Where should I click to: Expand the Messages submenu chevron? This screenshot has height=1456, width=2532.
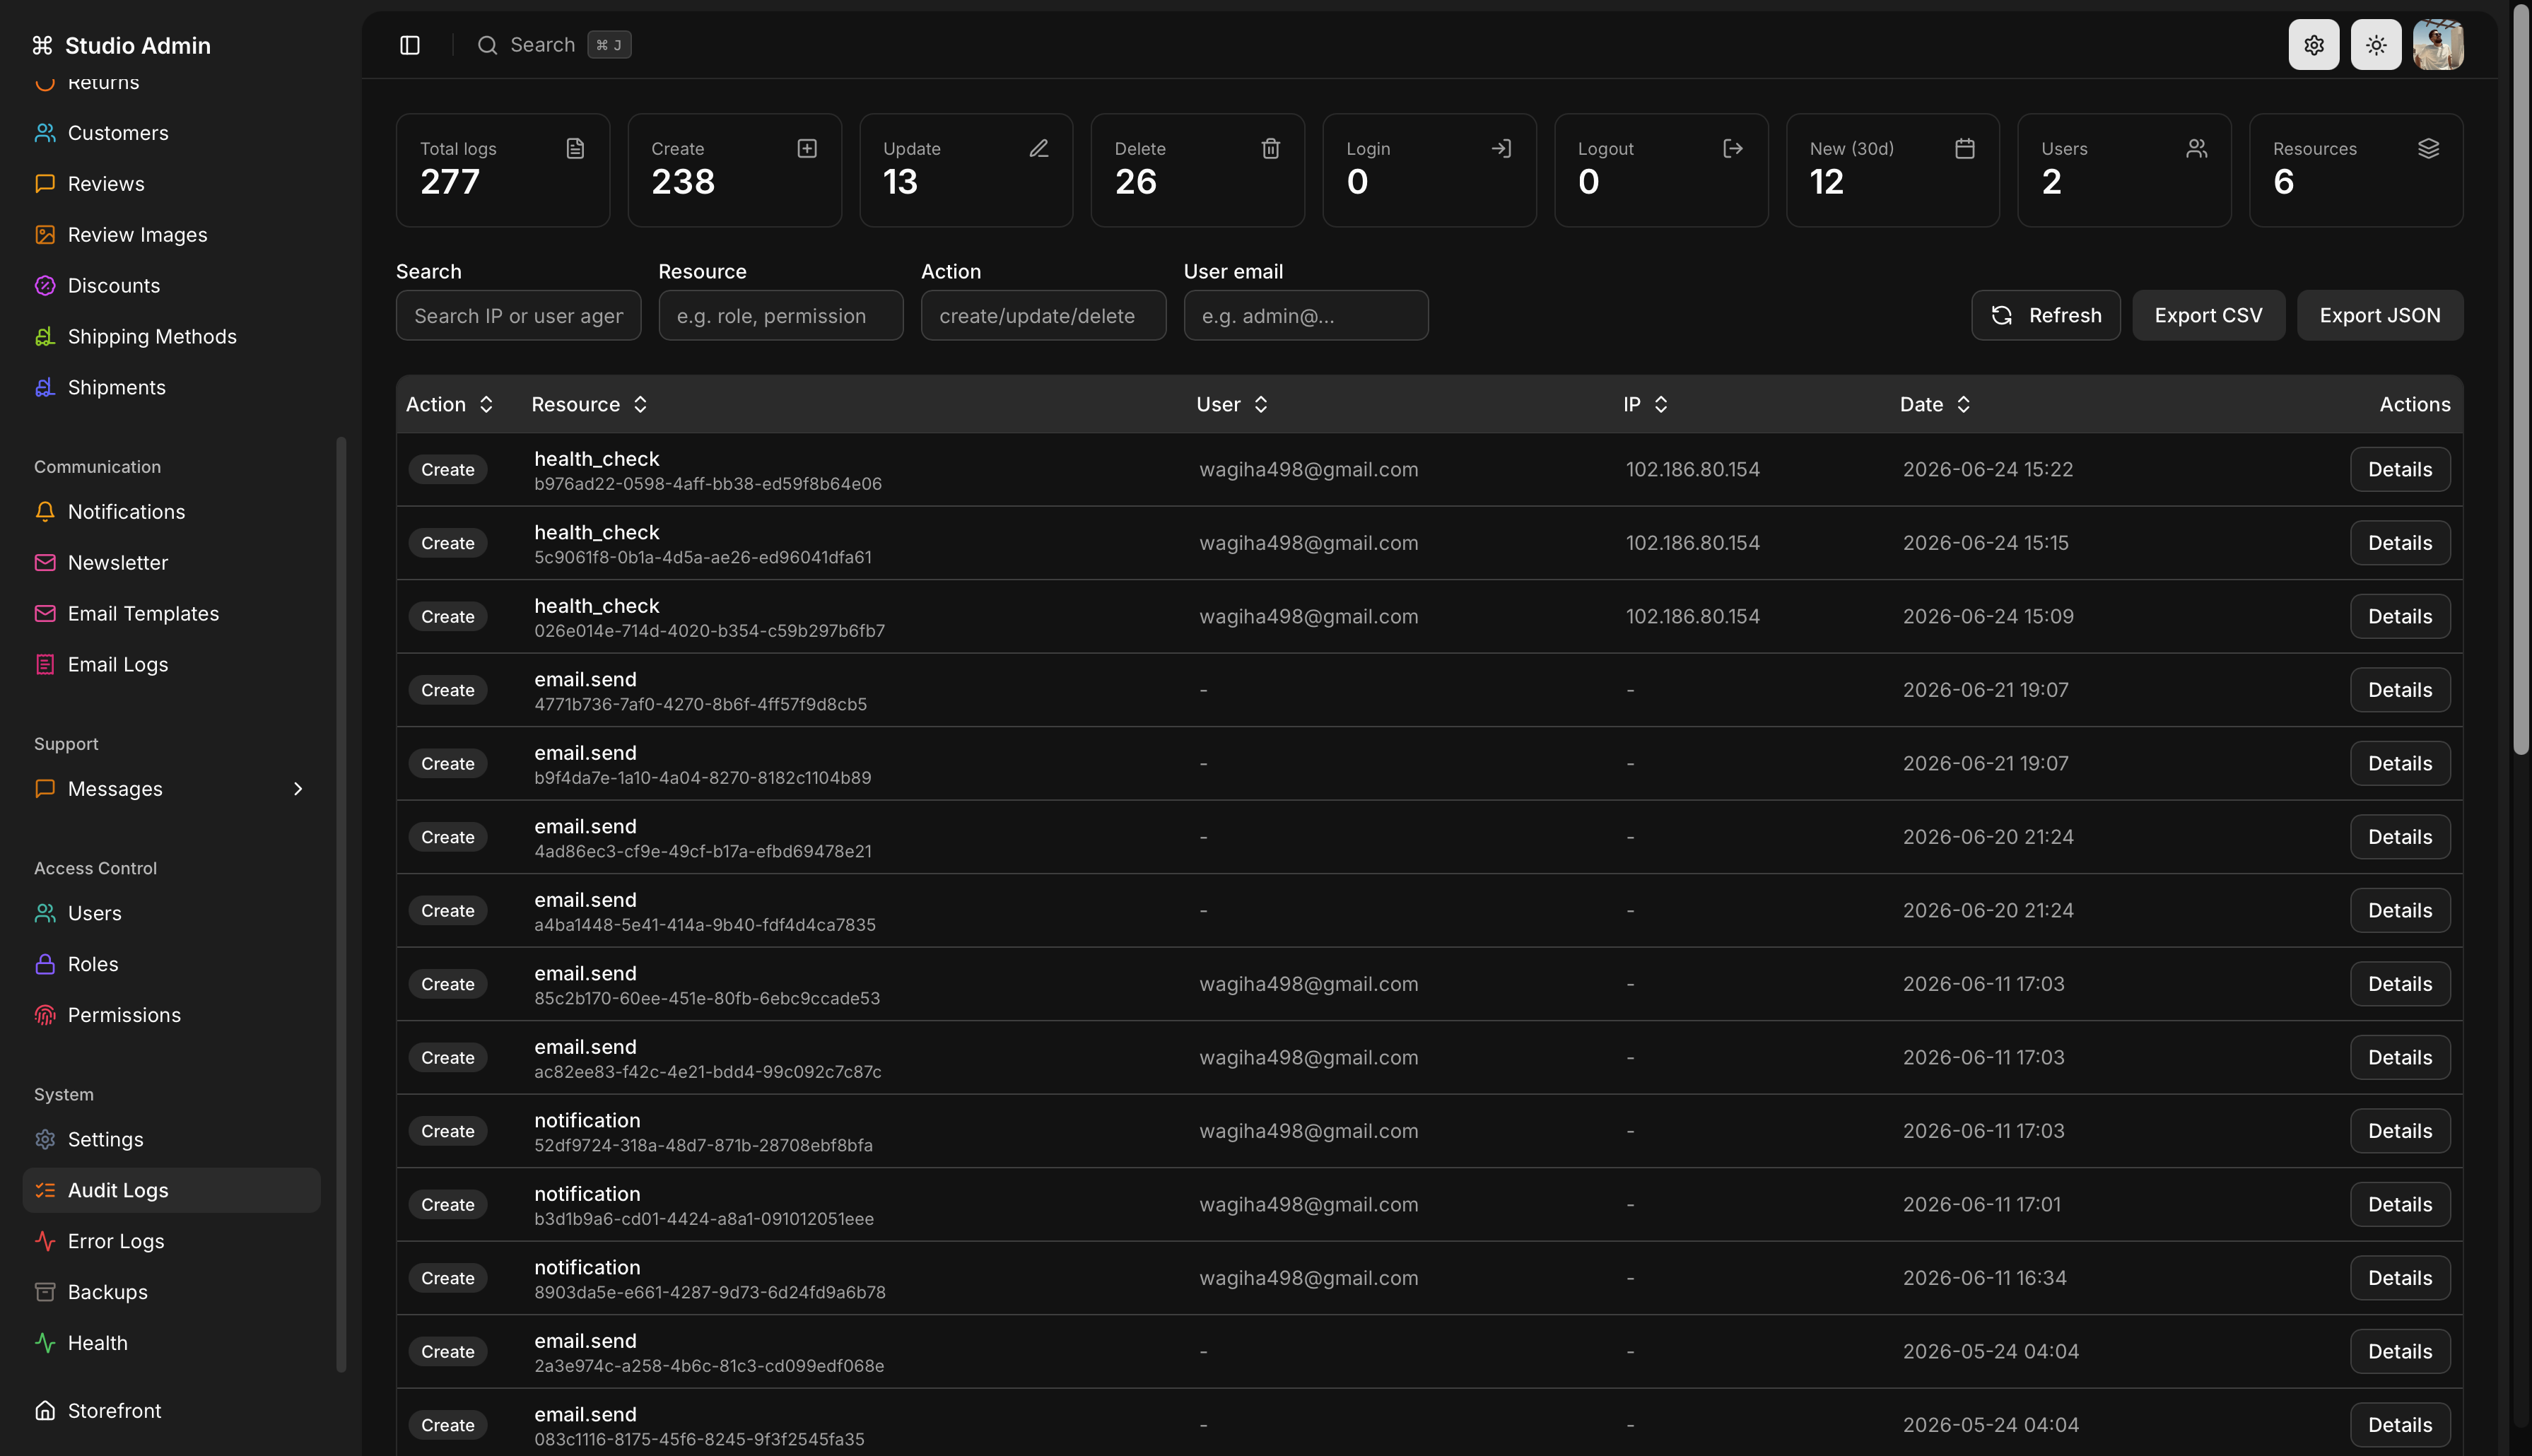(298, 789)
